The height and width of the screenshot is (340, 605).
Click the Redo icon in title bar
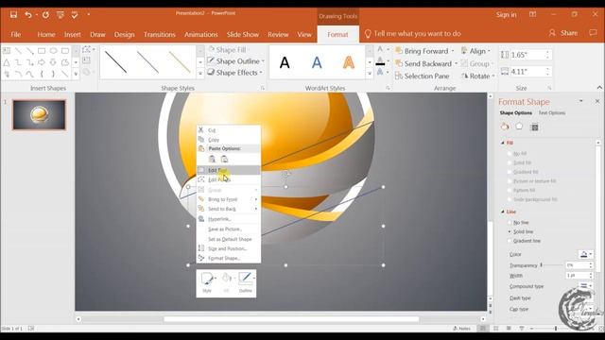click(x=45, y=15)
